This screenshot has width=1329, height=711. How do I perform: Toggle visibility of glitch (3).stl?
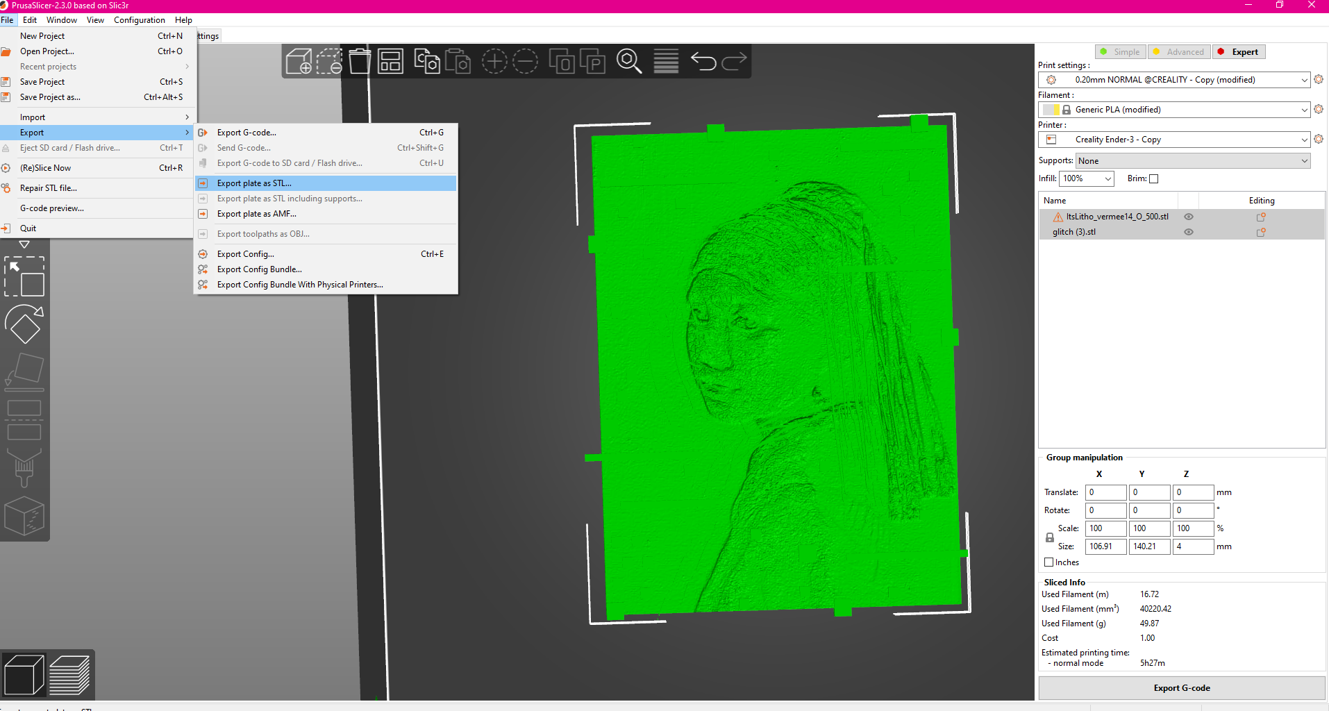[x=1189, y=232]
